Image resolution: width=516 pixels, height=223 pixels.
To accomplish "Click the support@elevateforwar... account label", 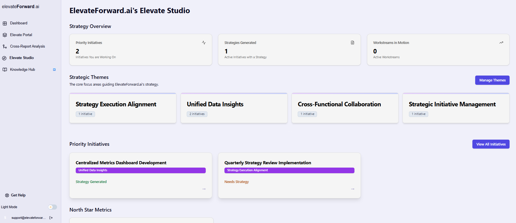I will (x=29, y=218).
